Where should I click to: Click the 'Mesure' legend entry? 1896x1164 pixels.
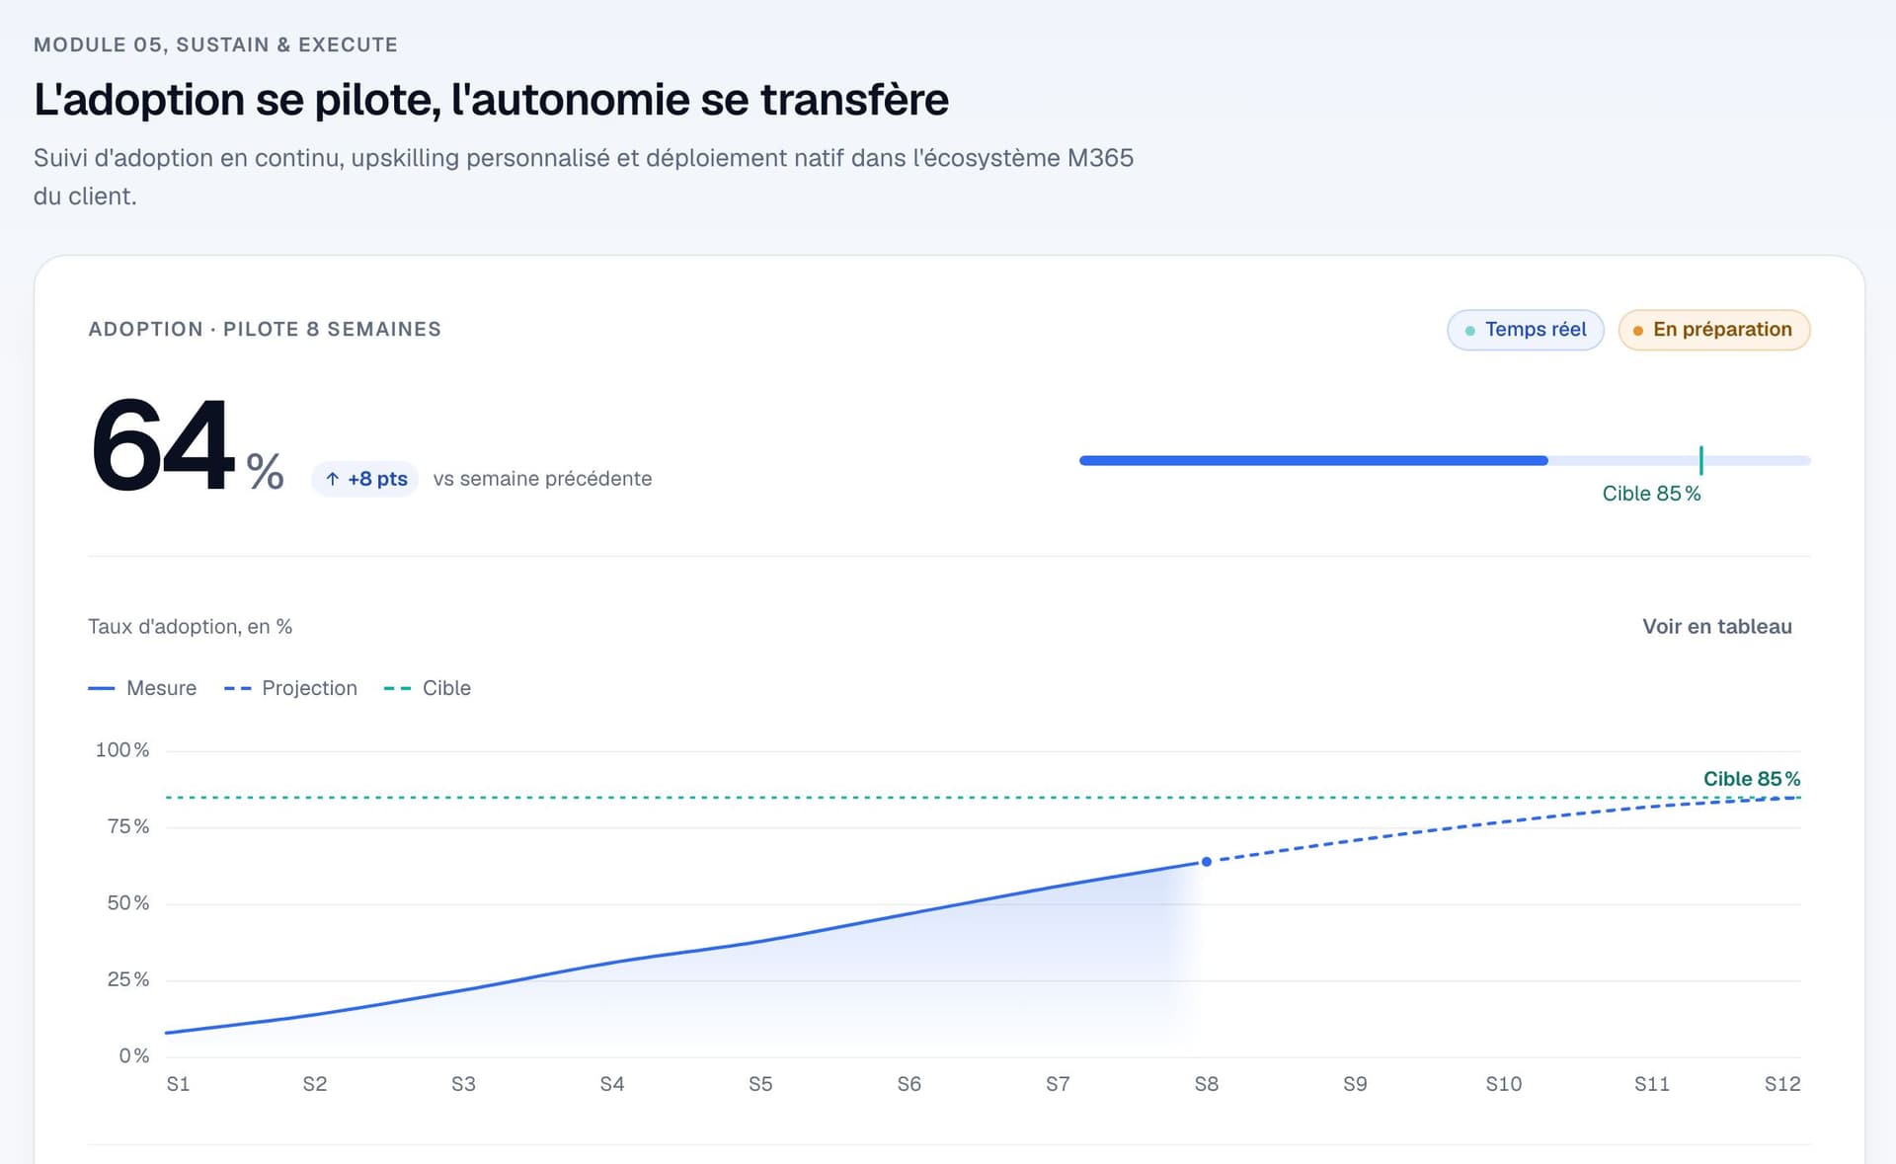pos(142,688)
